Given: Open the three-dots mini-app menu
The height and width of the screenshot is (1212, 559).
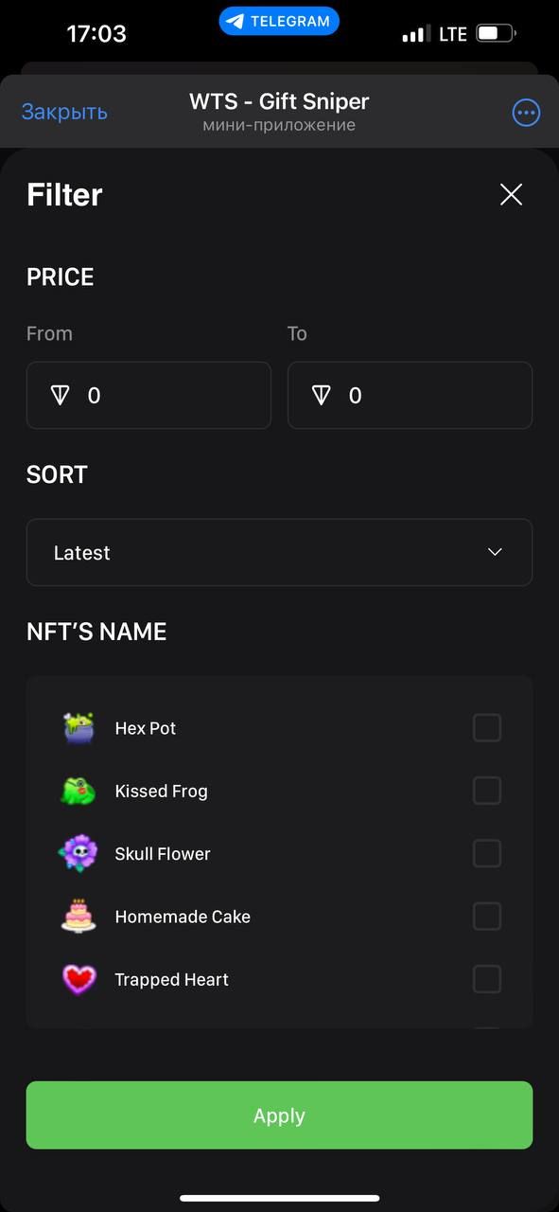Looking at the screenshot, I should click(x=526, y=113).
